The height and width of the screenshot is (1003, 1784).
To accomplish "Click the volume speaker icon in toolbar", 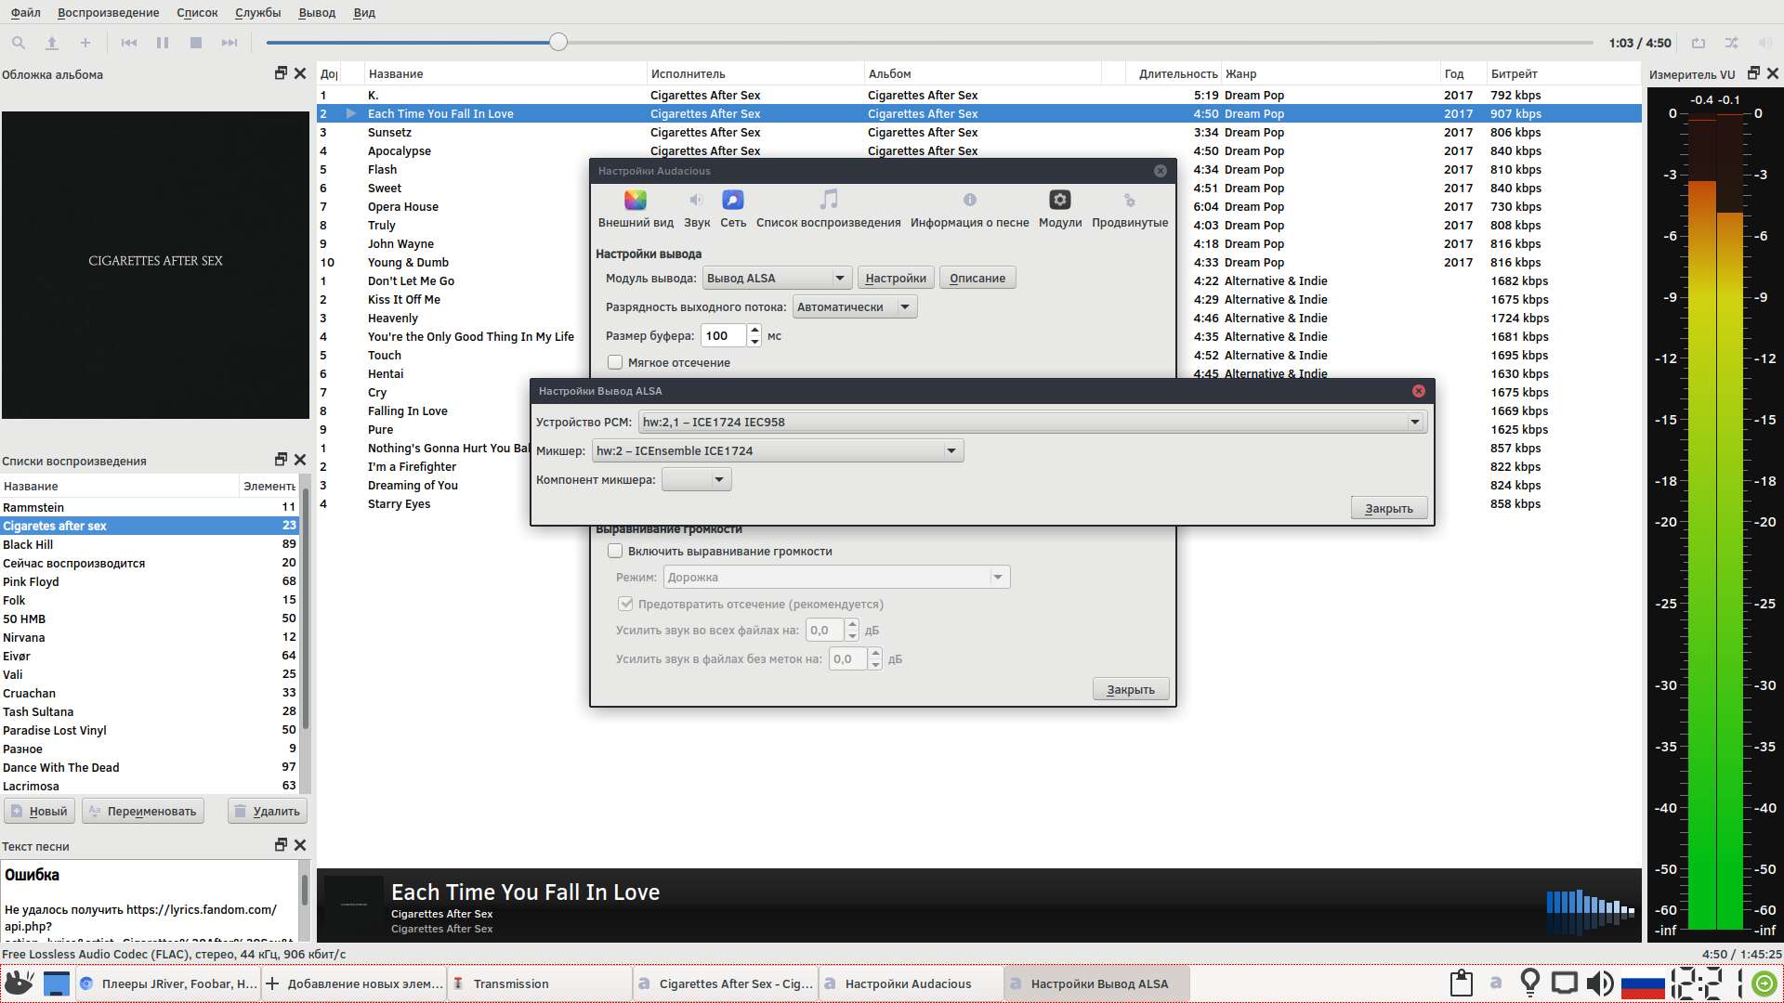I will pyautogui.click(x=1765, y=43).
